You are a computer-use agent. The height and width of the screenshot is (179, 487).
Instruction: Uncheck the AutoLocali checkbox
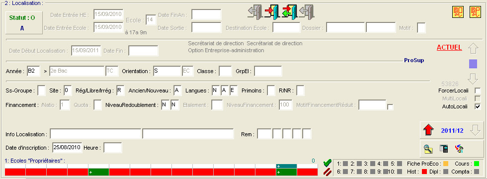click(x=478, y=107)
